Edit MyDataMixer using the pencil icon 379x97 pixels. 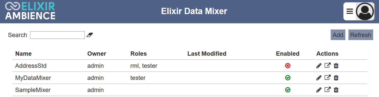(319, 78)
